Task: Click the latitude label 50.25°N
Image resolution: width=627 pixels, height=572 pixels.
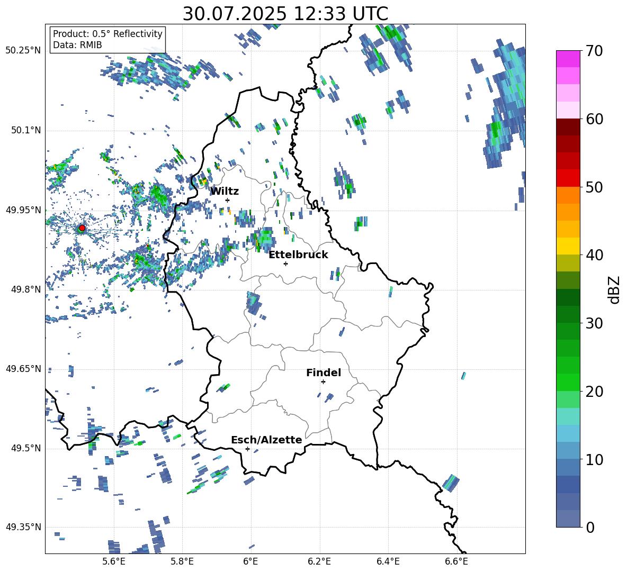Action: pos(23,51)
